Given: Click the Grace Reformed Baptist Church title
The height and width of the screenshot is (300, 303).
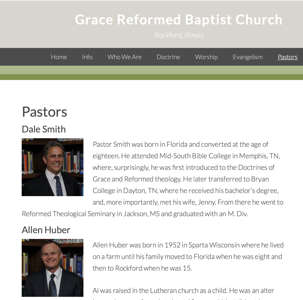Looking at the screenshot, I should pos(178,20).
